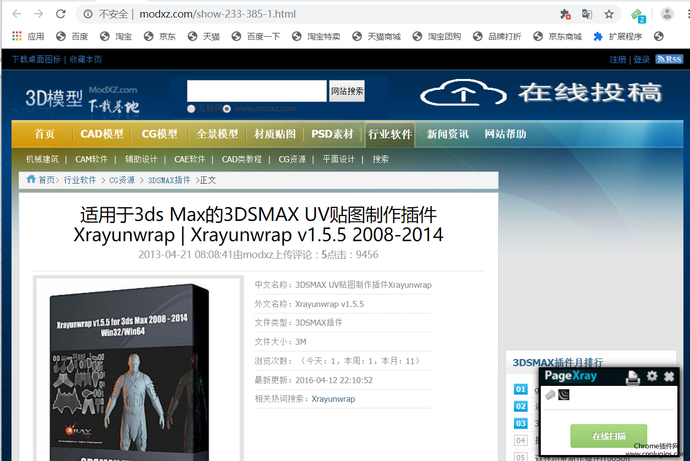Open the CG模型 navigation tab

point(160,134)
